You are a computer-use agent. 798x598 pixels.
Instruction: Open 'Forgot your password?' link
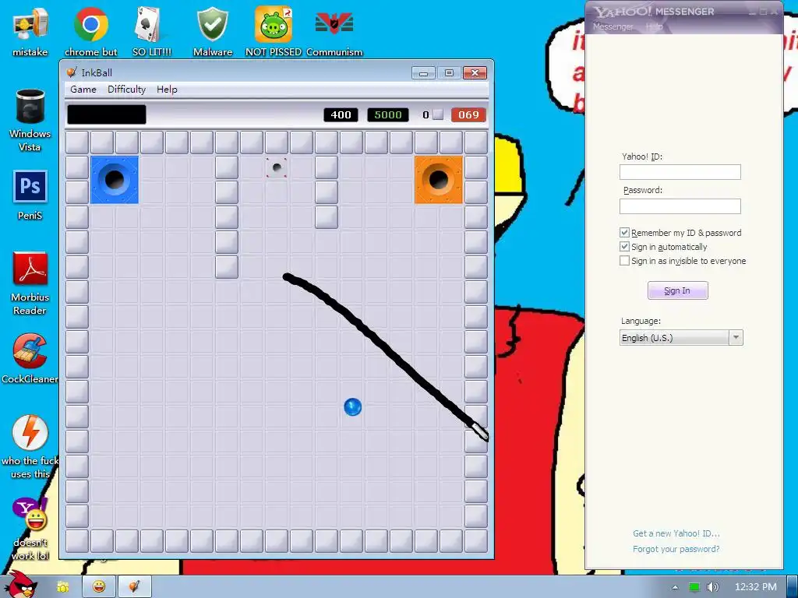coord(676,549)
